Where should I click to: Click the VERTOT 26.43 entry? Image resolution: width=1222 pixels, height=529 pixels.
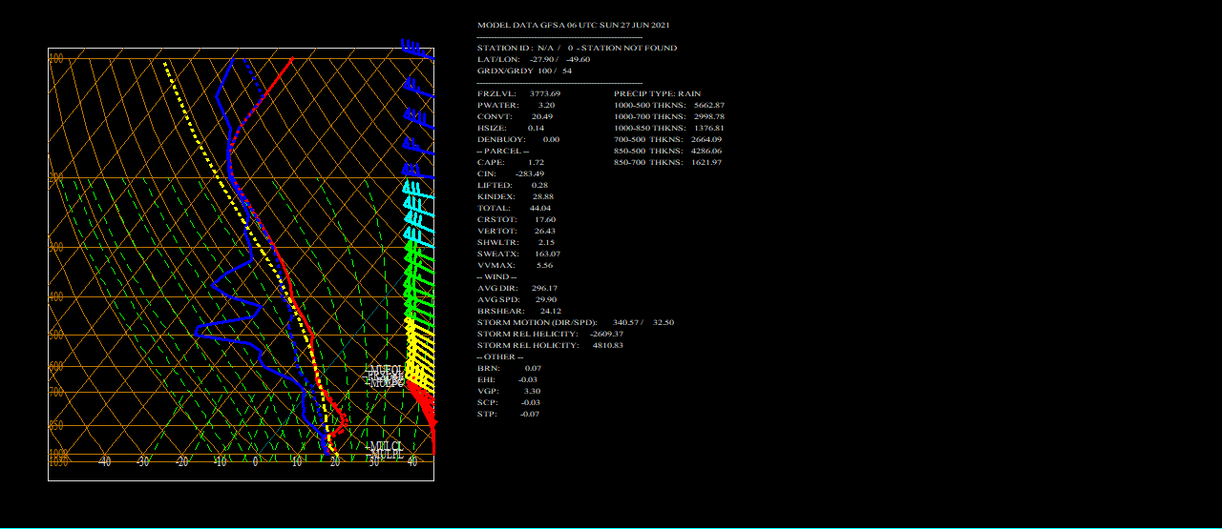(x=516, y=231)
